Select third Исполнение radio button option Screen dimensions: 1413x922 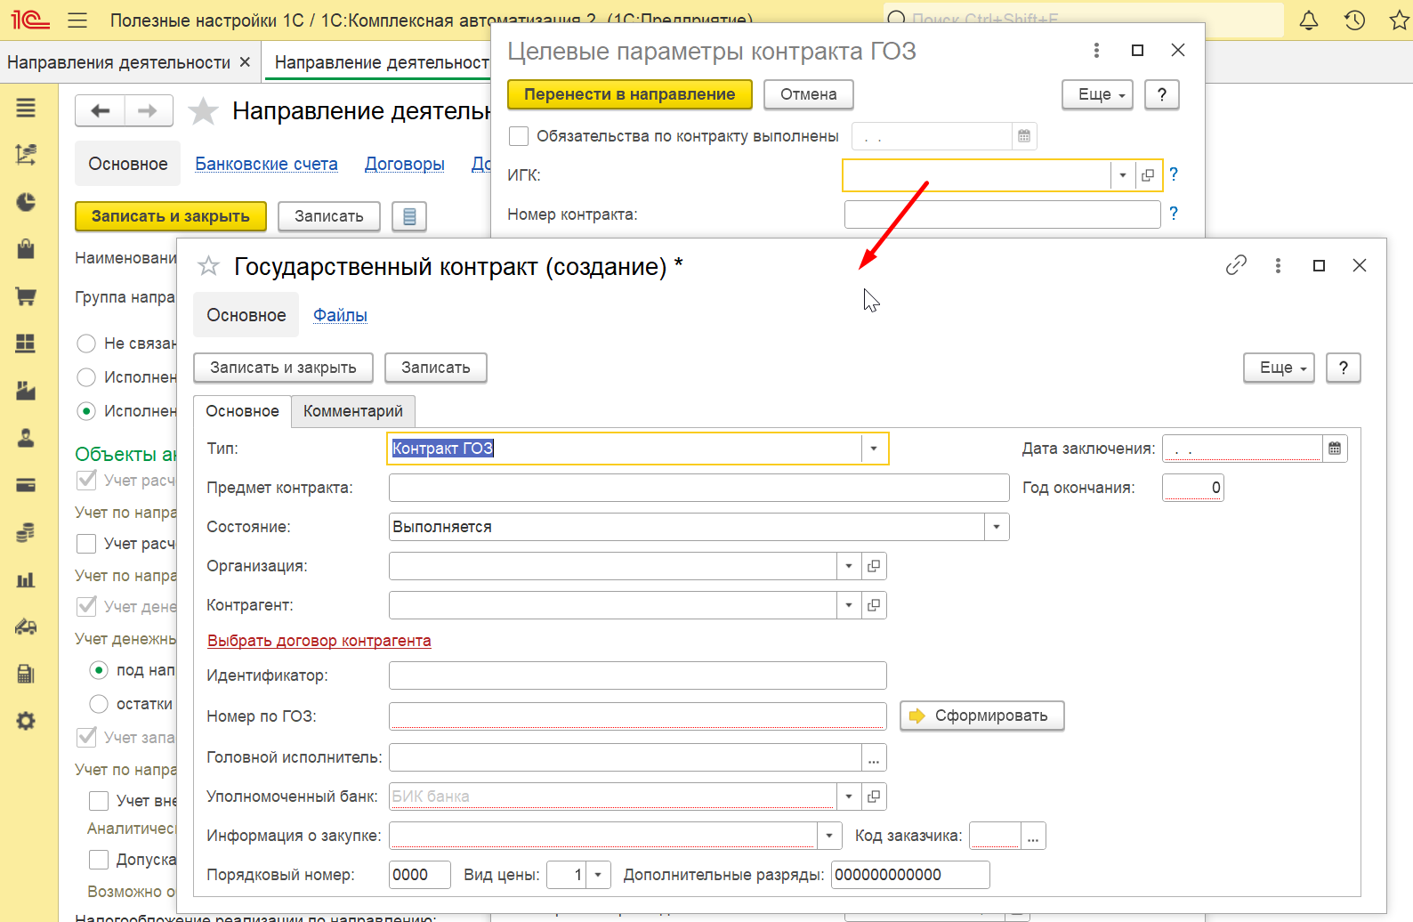pos(86,411)
